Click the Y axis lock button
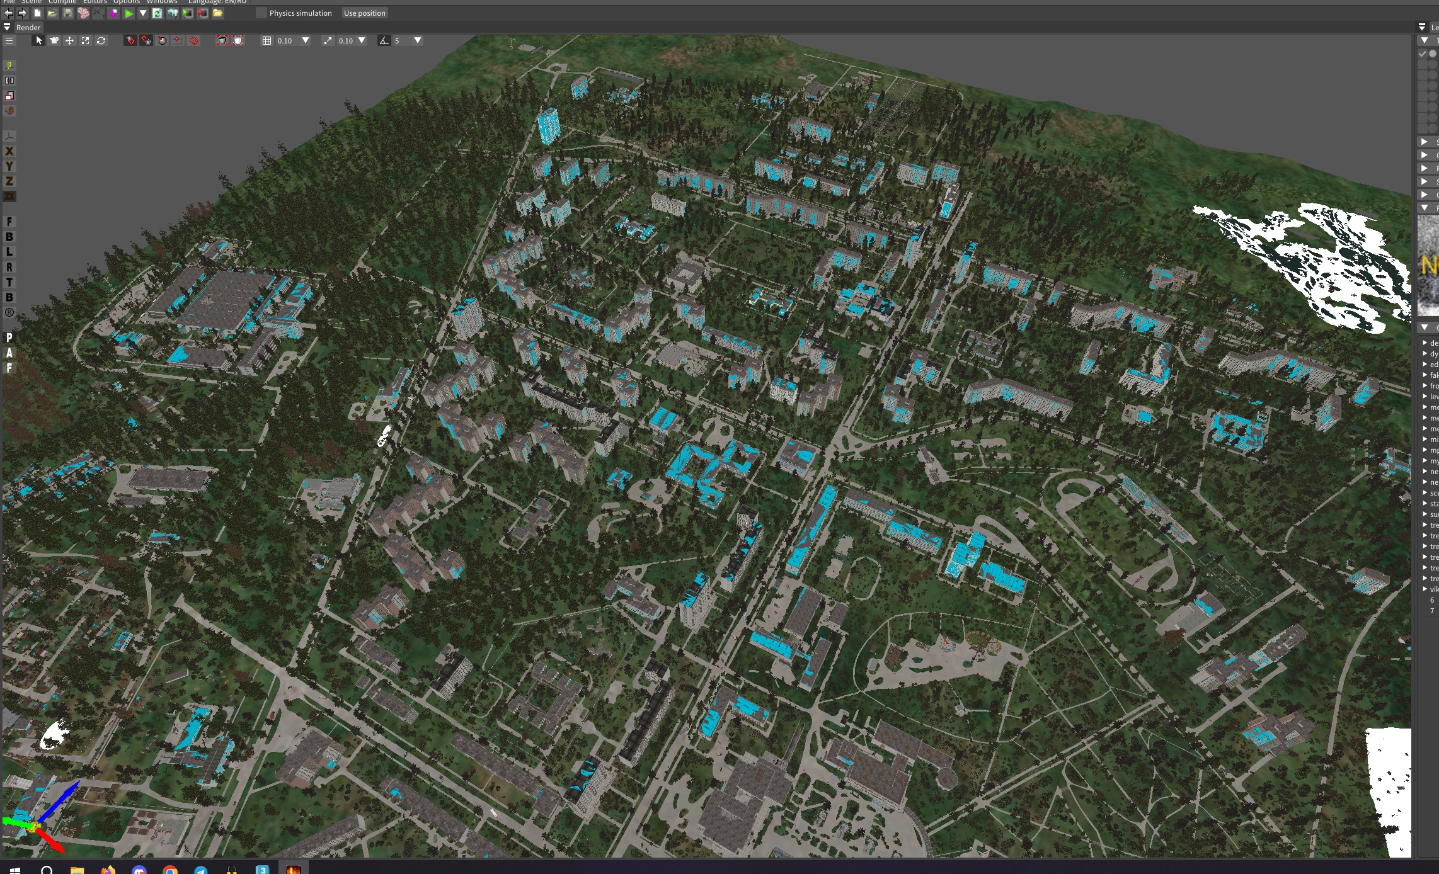 [9, 166]
